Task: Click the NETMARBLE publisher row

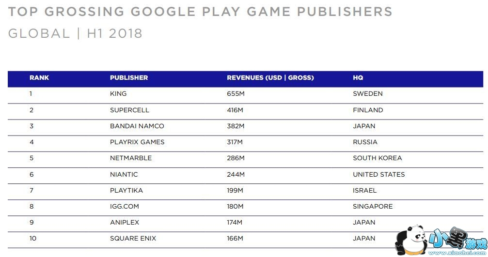Action: tap(131, 158)
